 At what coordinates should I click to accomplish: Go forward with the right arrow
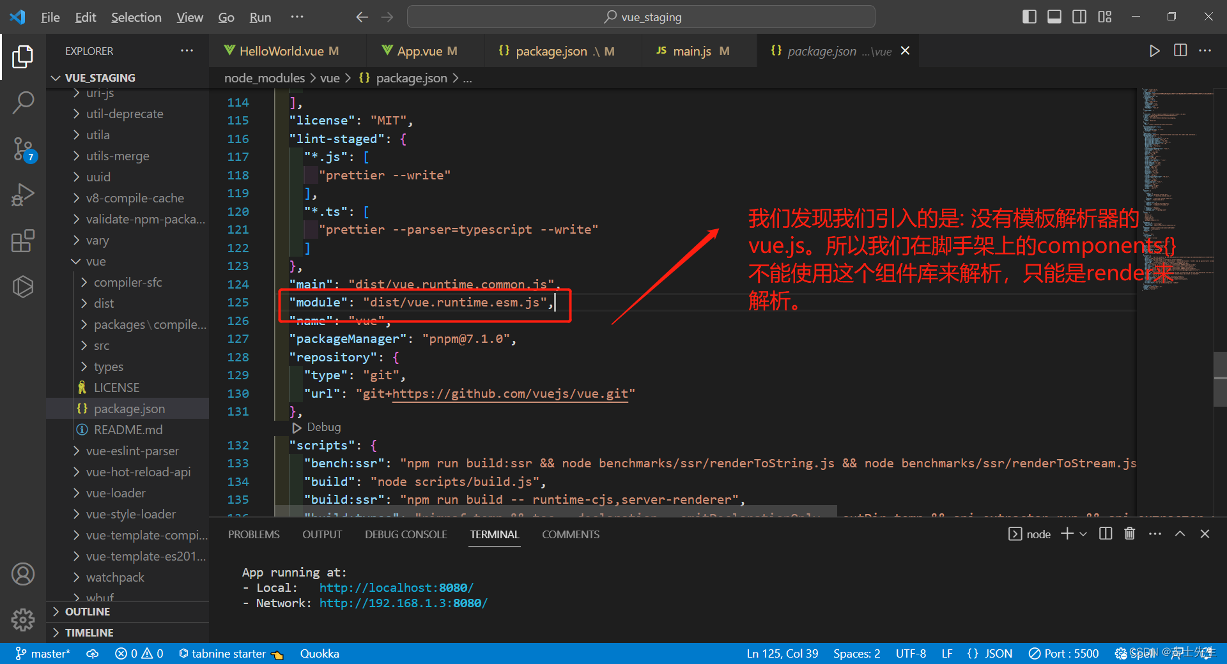[387, 17]
